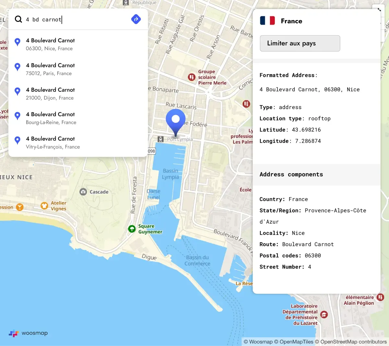
Task: Click orange bar icon near left edge
Action: pyautogui.click(x=20, y=207)
